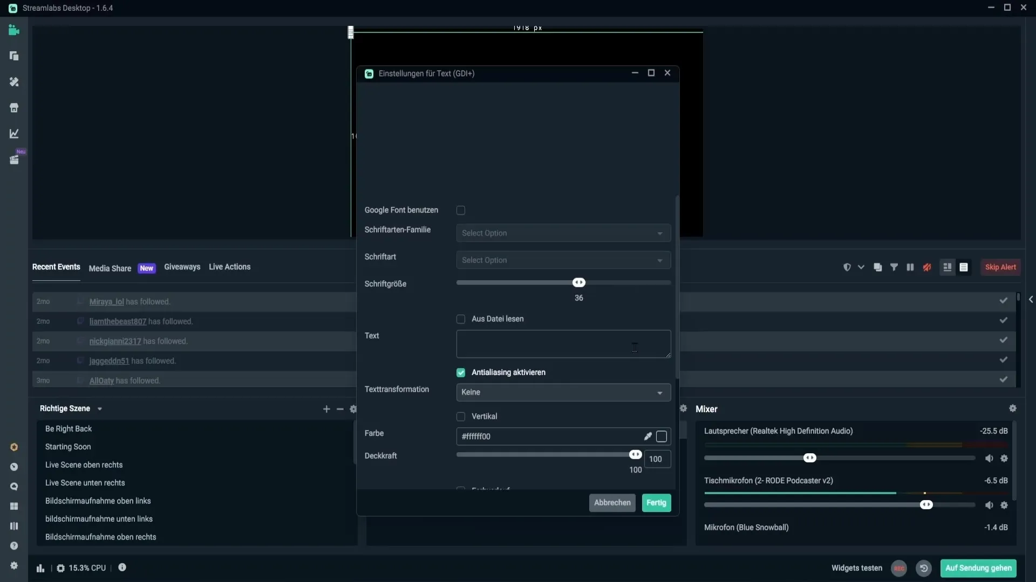Open Schriftart select option dropdown
This screenshot has width=1036, height=582.
point(563,260)
